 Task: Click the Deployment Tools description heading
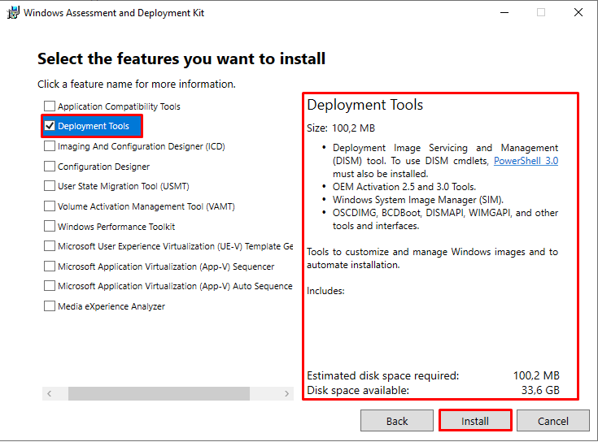click(365, 105)
